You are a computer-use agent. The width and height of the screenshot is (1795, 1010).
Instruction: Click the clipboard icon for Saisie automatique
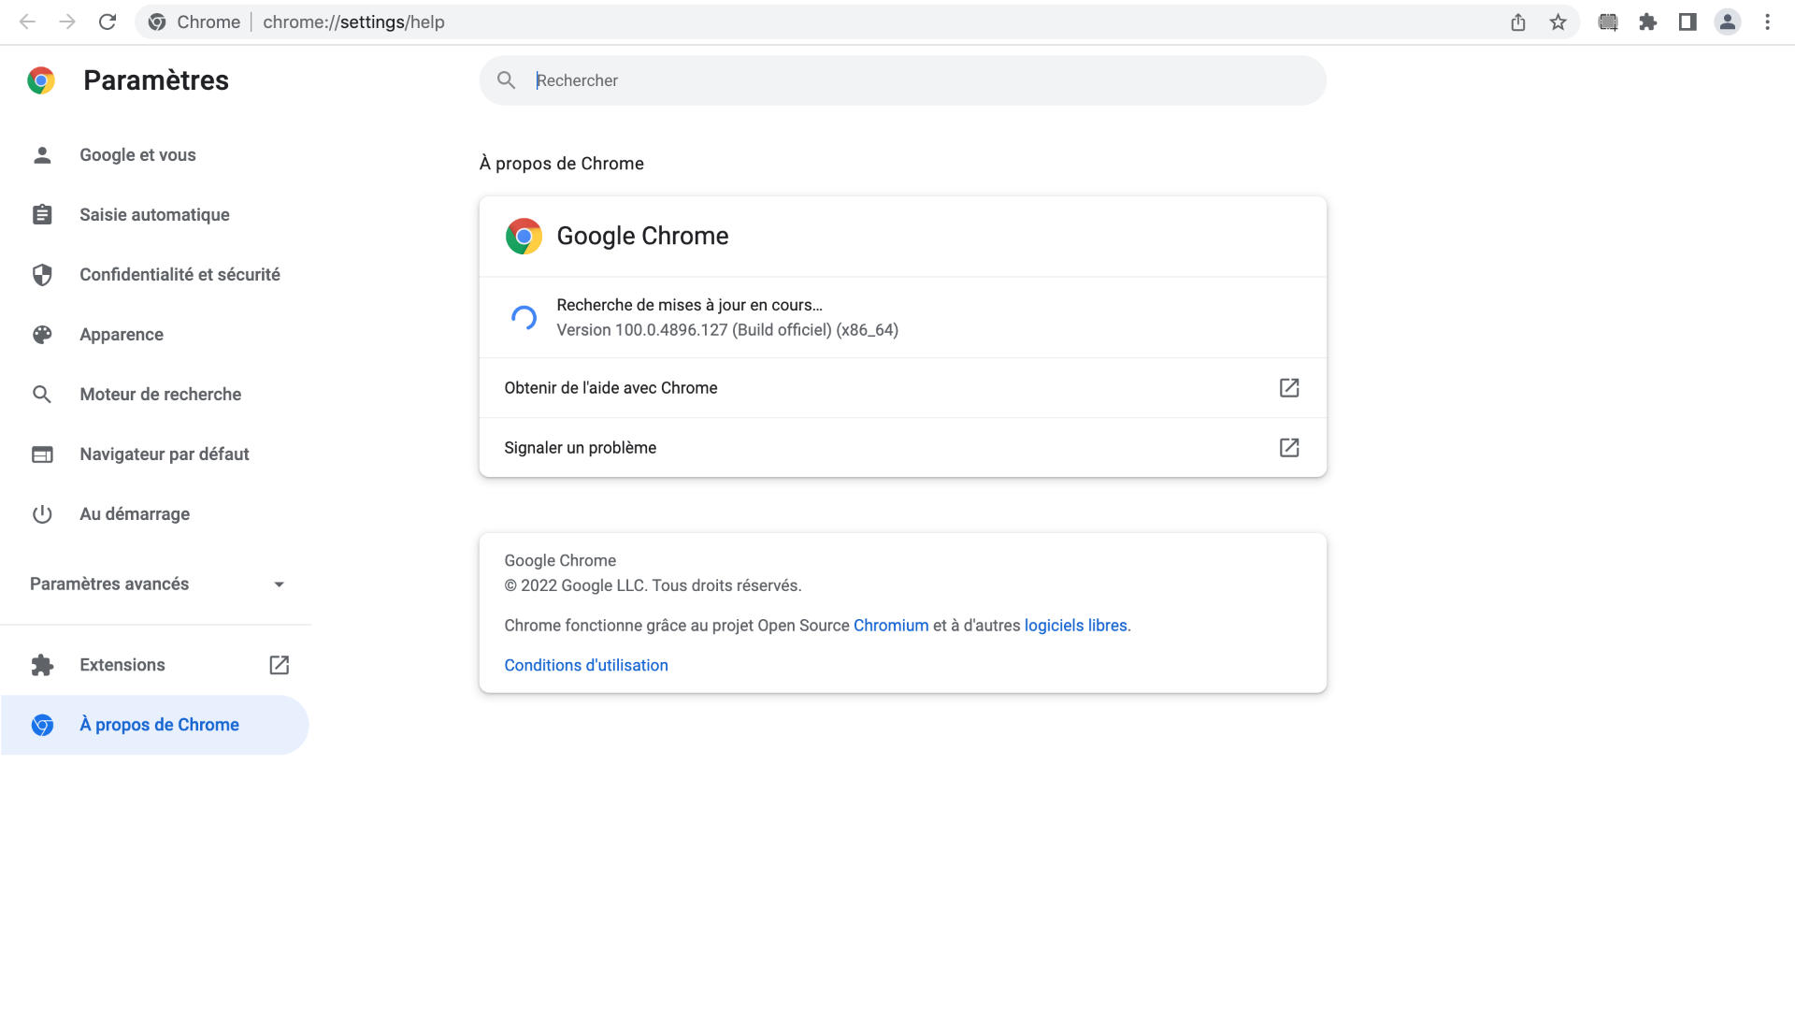click(x=42, y=215)
